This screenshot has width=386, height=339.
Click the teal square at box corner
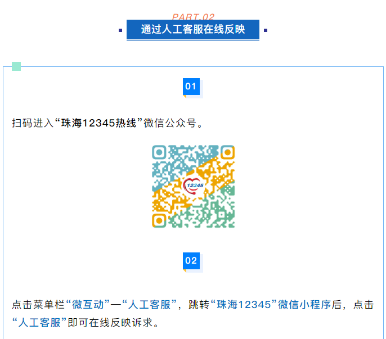pos(16,66)
